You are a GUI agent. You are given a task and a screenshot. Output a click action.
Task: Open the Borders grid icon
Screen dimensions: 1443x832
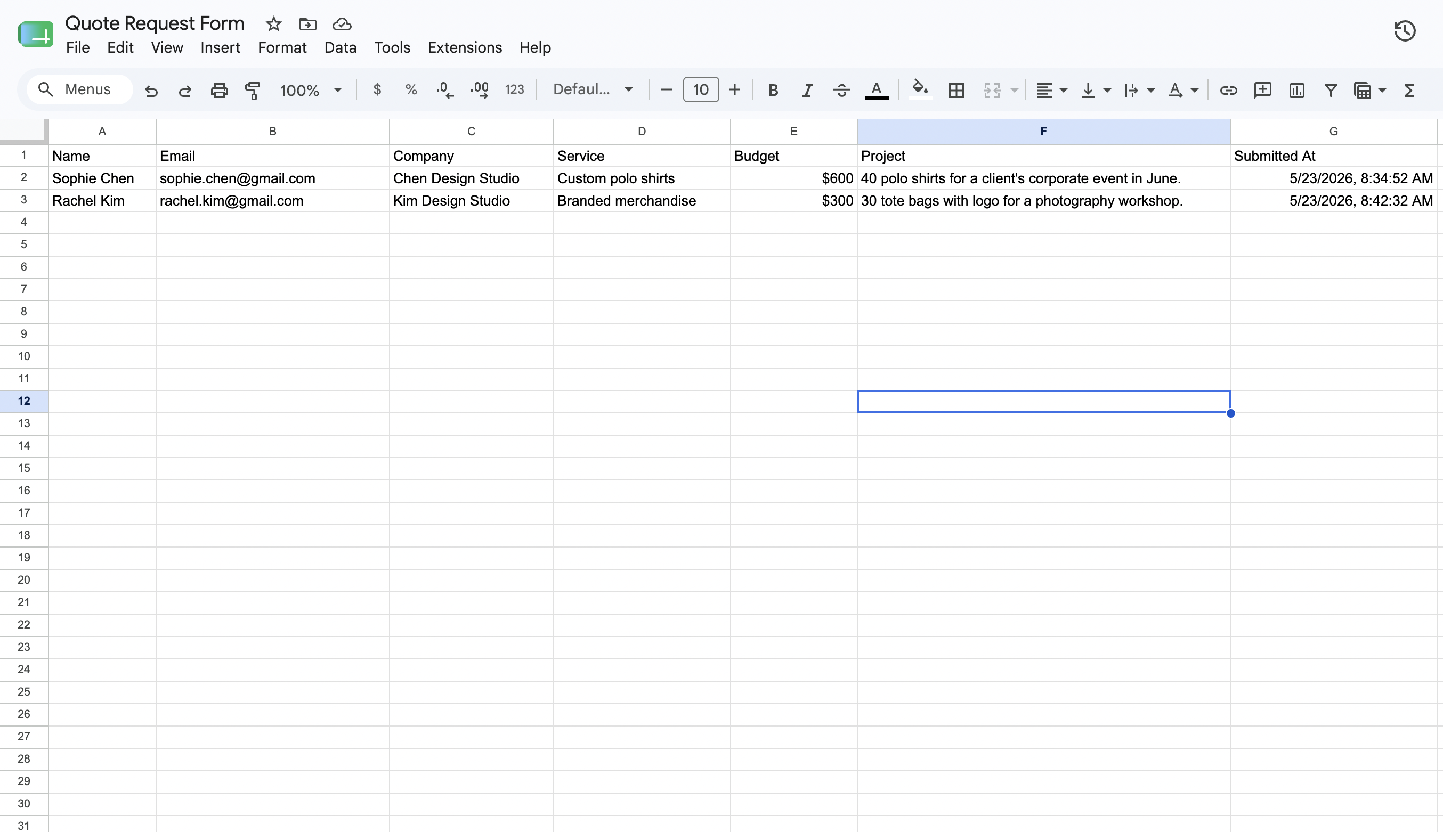coord(956,91)
